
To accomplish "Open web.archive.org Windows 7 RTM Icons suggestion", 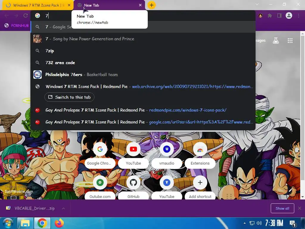I will tap(143, 87).
